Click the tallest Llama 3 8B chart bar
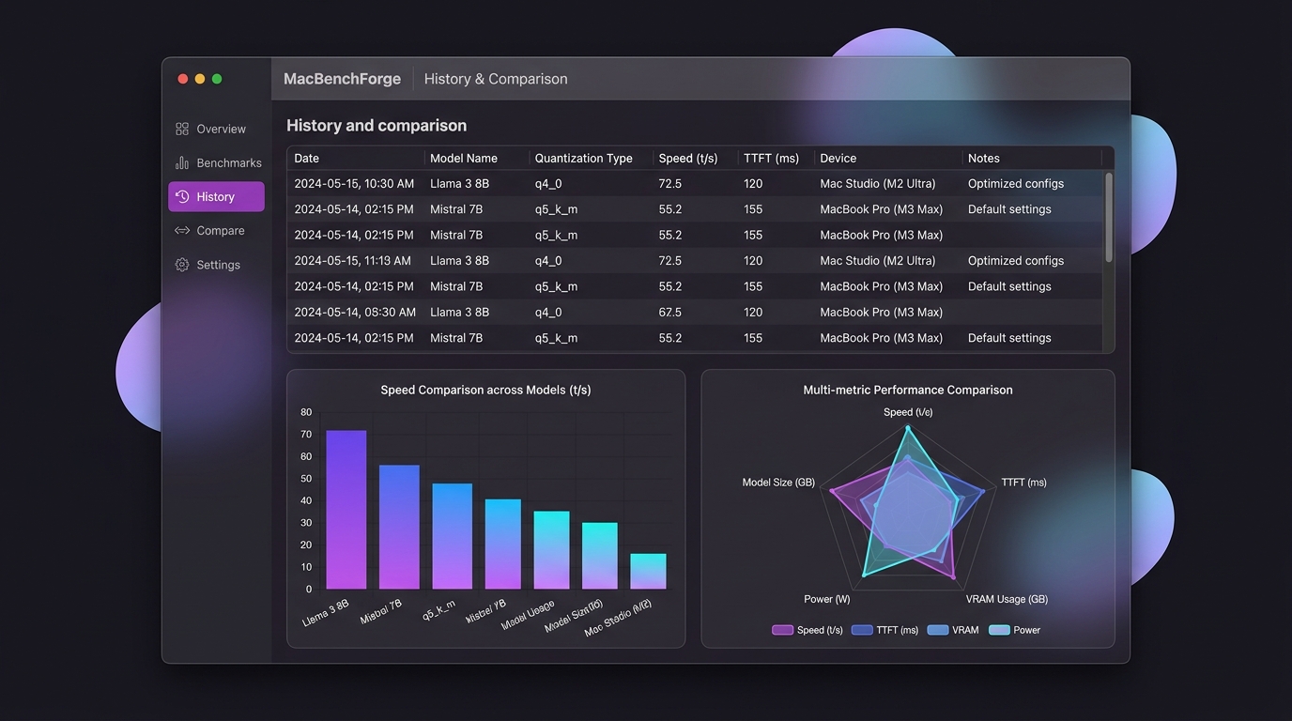This screenshot has width=1292, height=721. pos(346,510)
